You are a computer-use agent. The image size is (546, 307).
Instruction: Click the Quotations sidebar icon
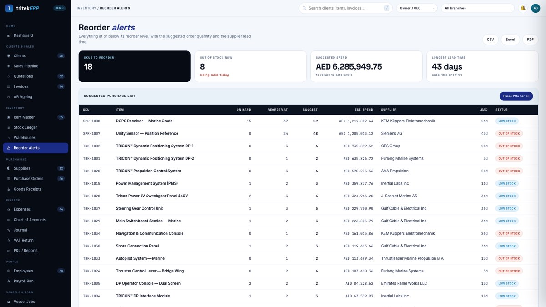[9, 76]
